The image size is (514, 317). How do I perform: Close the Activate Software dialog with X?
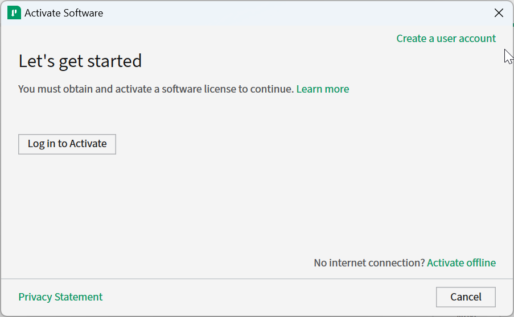click(x=499, y=12)
